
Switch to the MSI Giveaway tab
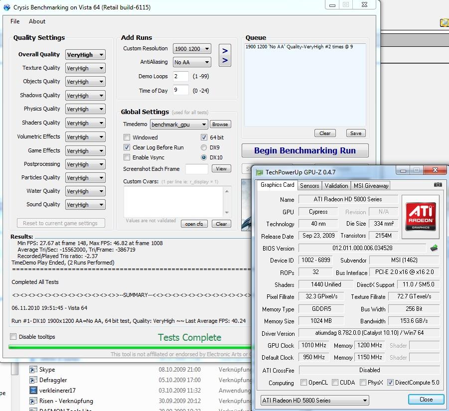click(x=371, y=186)
